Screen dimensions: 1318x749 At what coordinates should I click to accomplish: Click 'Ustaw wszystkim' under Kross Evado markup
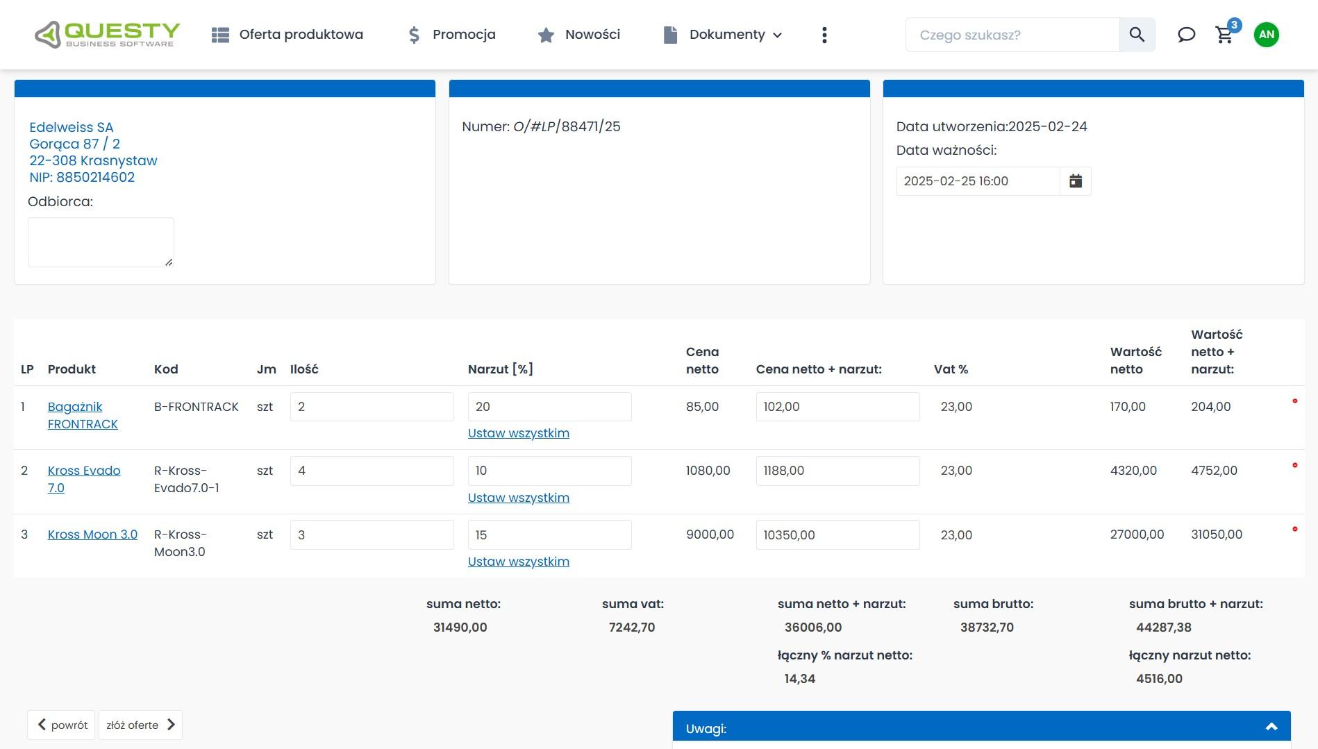click(x=519, y=498)
